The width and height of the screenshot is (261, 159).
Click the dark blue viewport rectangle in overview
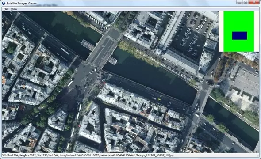pos(239,36)
